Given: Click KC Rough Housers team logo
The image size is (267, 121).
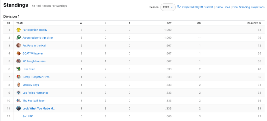Looking at the screenshot, I should pos(19,61).
